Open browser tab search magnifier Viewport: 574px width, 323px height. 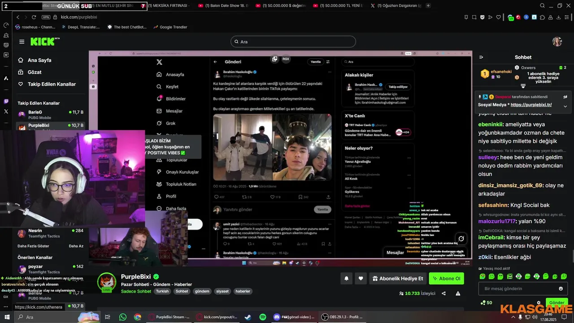tap(543, 5)
